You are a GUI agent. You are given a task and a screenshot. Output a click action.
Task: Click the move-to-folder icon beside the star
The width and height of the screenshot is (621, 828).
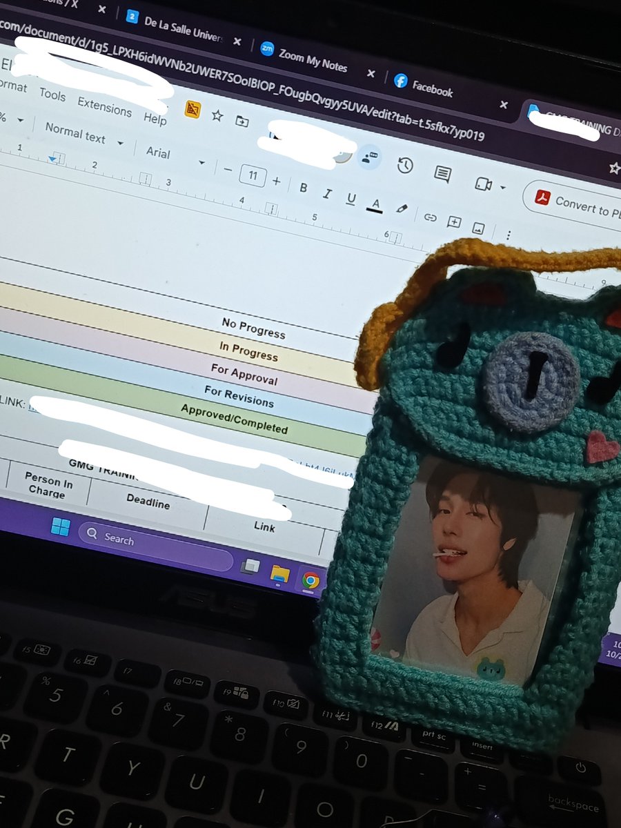tap(241, 121)
